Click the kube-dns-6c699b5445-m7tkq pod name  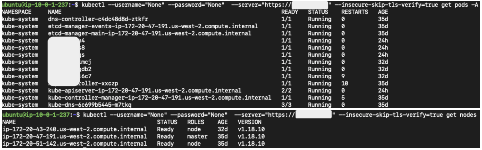click(90, 105)
